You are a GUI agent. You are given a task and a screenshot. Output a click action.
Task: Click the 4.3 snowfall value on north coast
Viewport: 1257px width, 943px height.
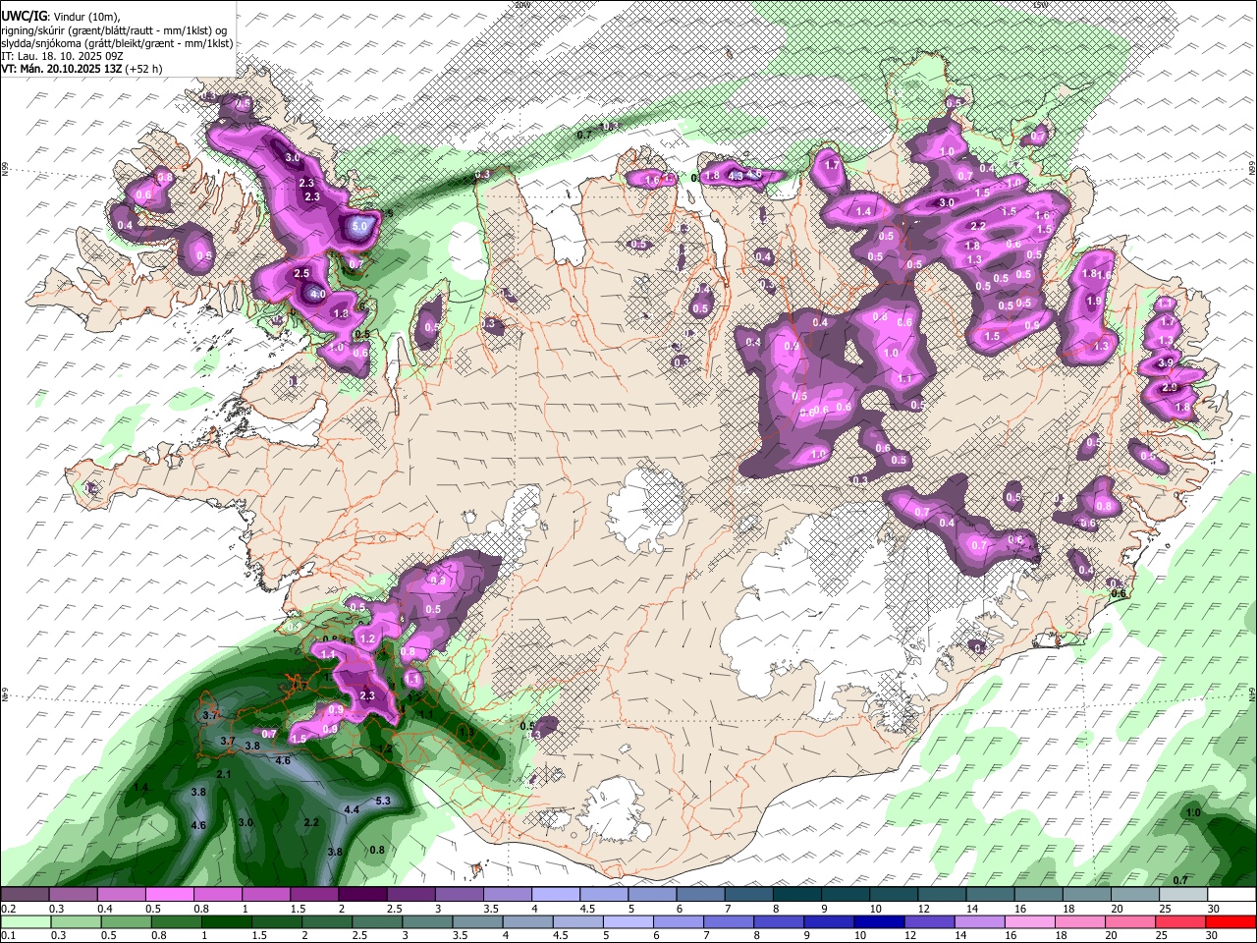pyautogui.click(x=736, y=177)
